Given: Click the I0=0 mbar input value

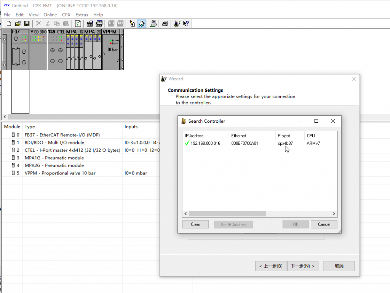Looking at the screenshot, I should point(136,173).
